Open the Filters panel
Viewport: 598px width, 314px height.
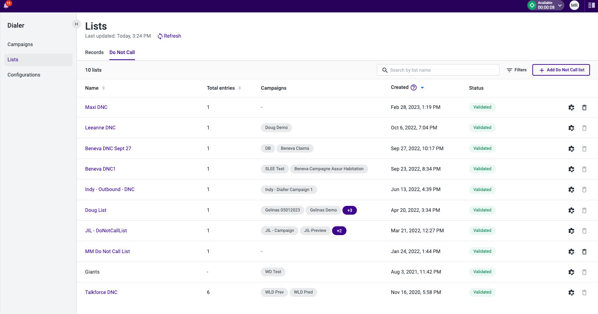coord(516,70)
